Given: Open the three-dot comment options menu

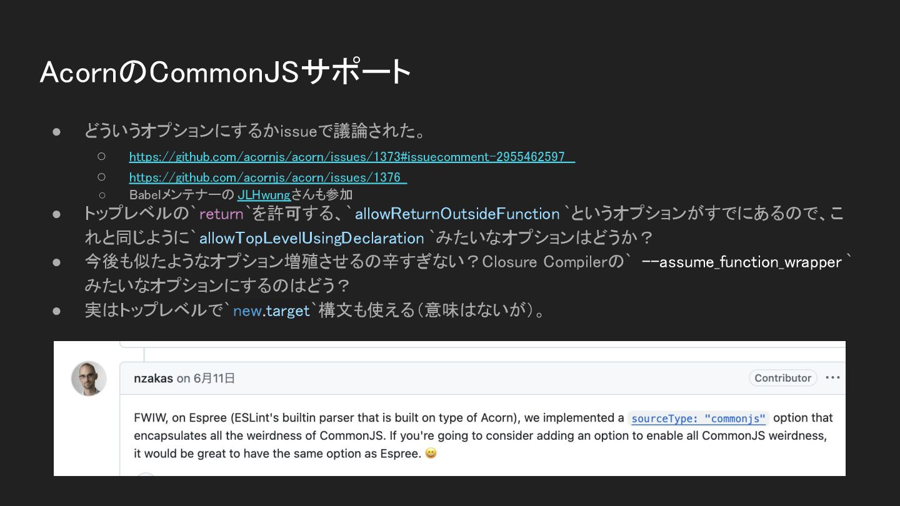Looking at the screenshot, I should 832,378.
